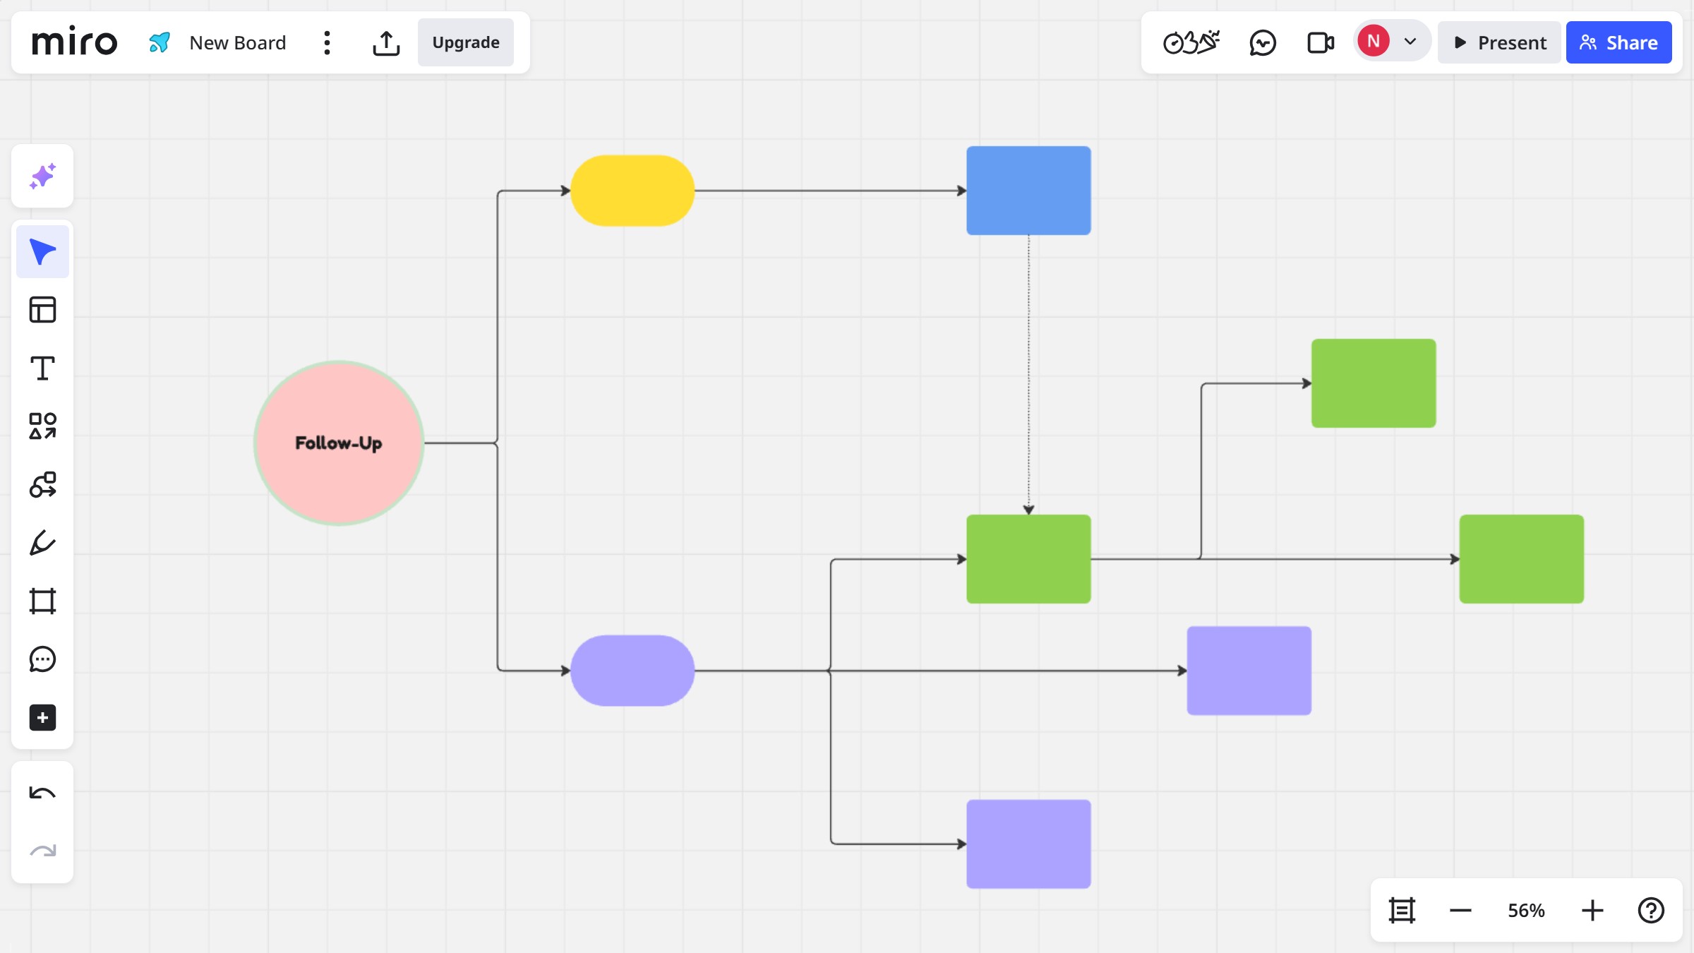Open the Miro AI assistant
The height and width of the screenshot is (953, 1694).
tap(42, 176)
